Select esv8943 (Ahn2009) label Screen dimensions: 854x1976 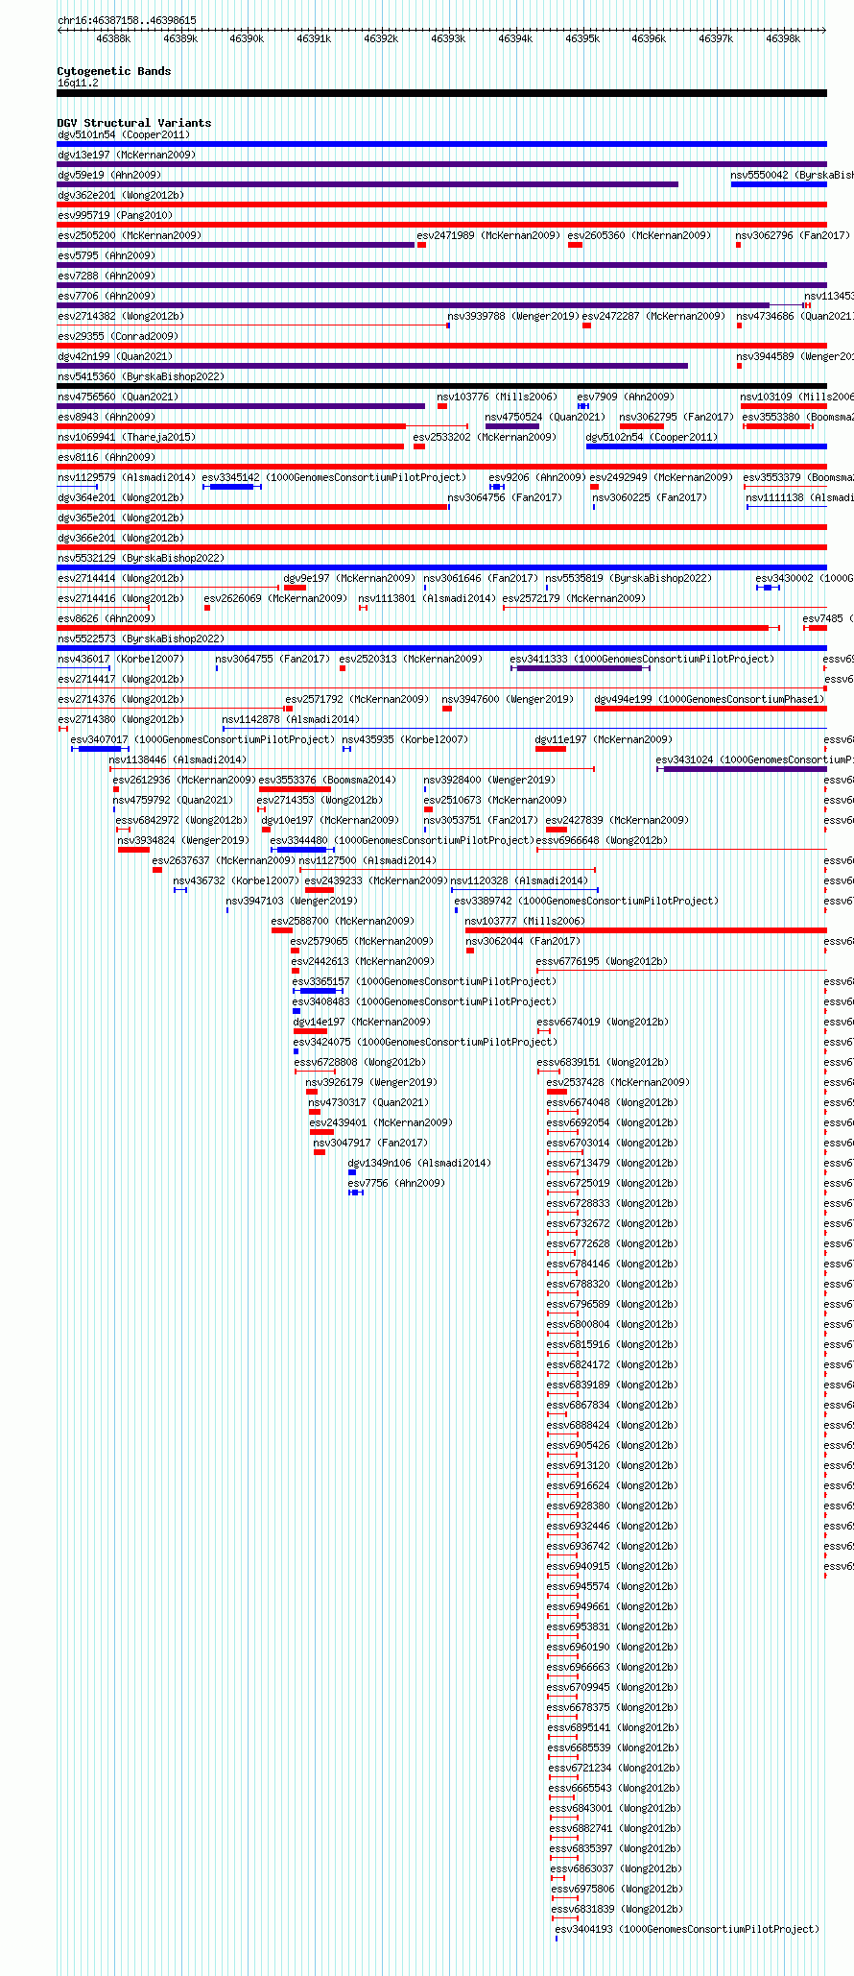point(107,418)
